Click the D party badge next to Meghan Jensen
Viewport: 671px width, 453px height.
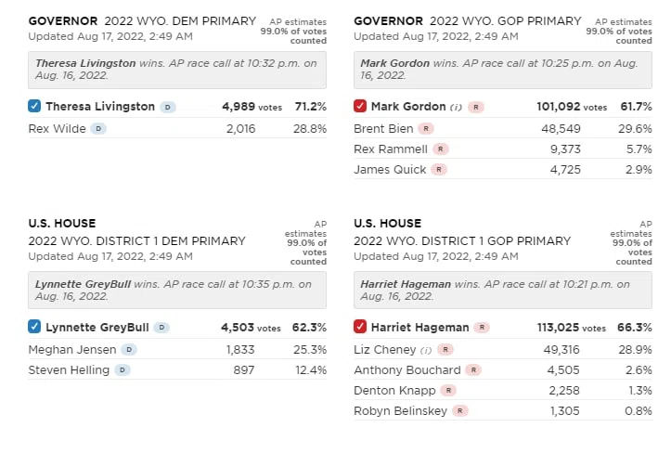tap(129, 349)
